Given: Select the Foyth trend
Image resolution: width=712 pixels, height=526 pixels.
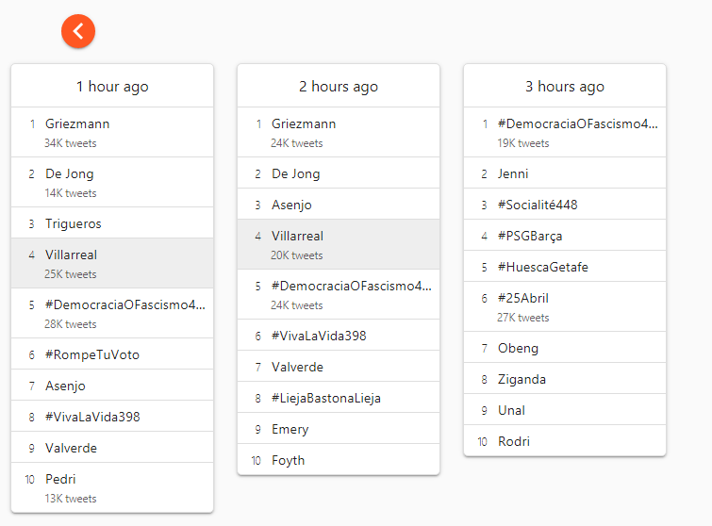Looking at the screenshot, I should click(289, 460).
